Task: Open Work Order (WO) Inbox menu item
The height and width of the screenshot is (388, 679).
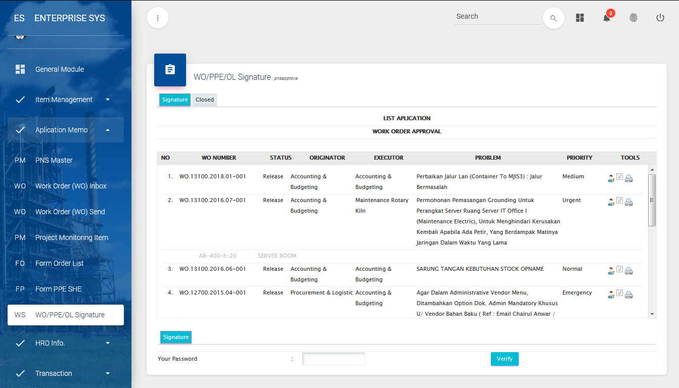Action: (x=71, y=186)
